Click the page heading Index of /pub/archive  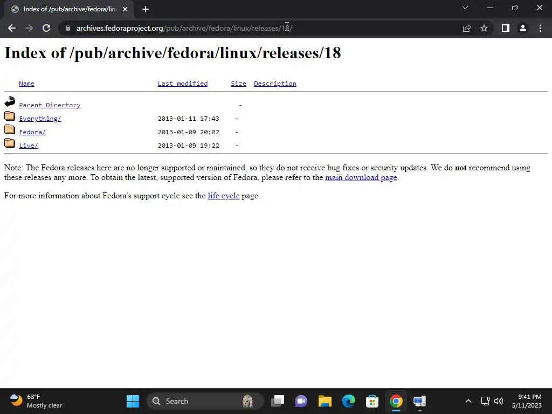point(172,53)
